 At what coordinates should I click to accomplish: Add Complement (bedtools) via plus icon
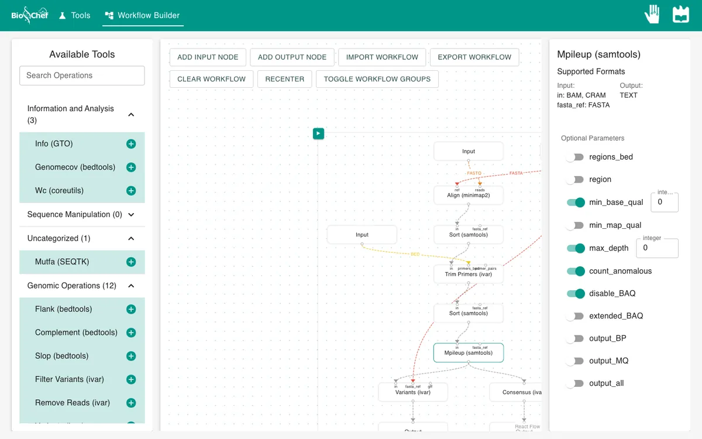[131, 332]
